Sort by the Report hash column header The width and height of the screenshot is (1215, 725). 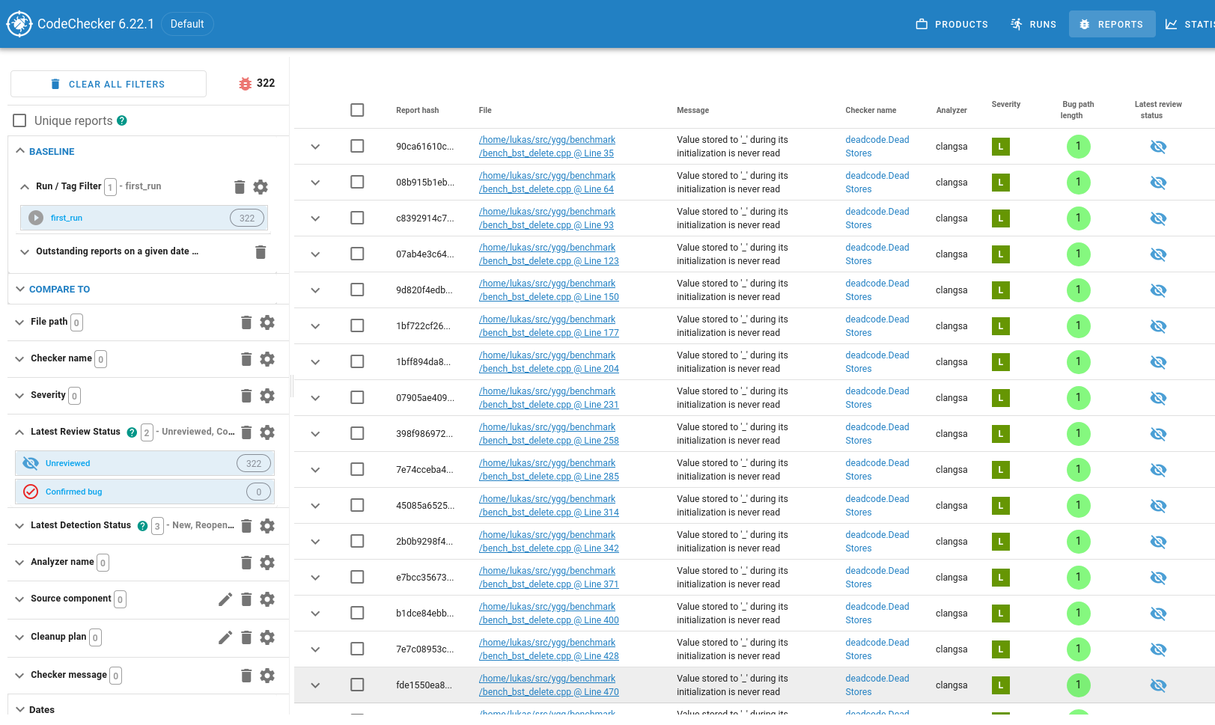click(417, 110)
